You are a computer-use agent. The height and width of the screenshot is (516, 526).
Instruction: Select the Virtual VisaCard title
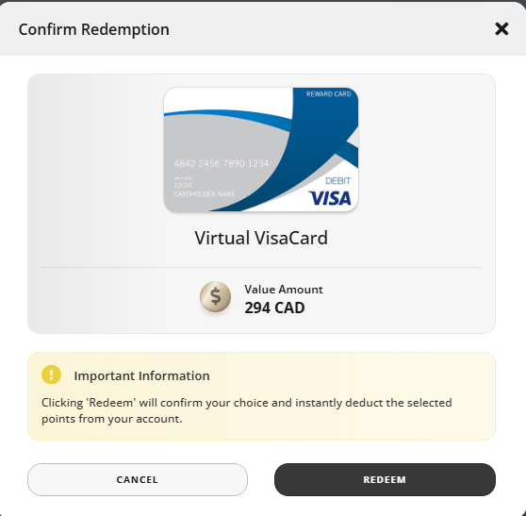pyautogui.click(x=261, y=238)
